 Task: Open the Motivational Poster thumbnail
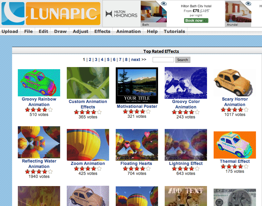coord(137,85)
